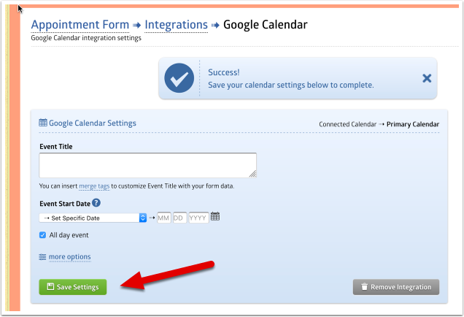Click the Event Start Date help icon

[96, 204]
